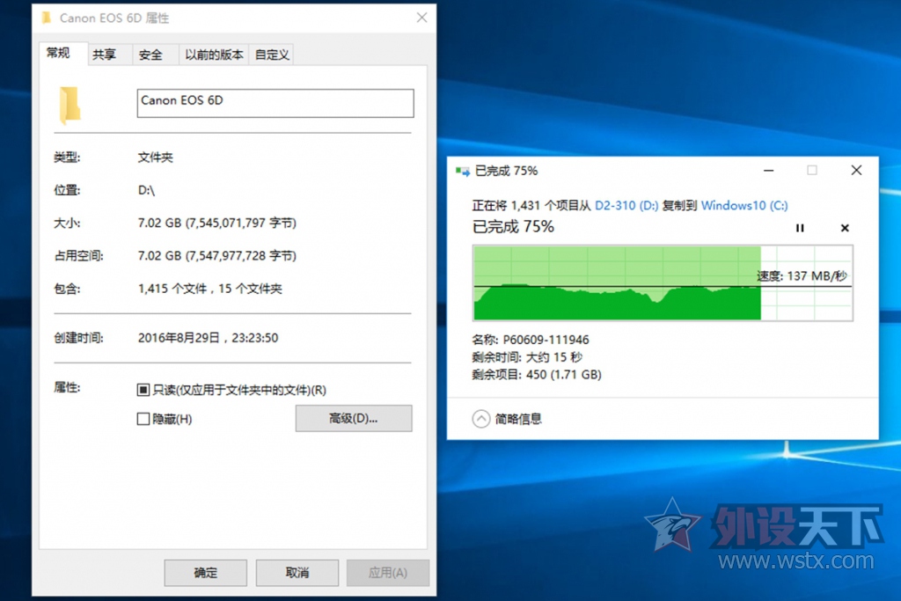The height and width of the screenshot is (601, 901).
Task: Click the 简略信息 label
Action: tap(518, 419)
